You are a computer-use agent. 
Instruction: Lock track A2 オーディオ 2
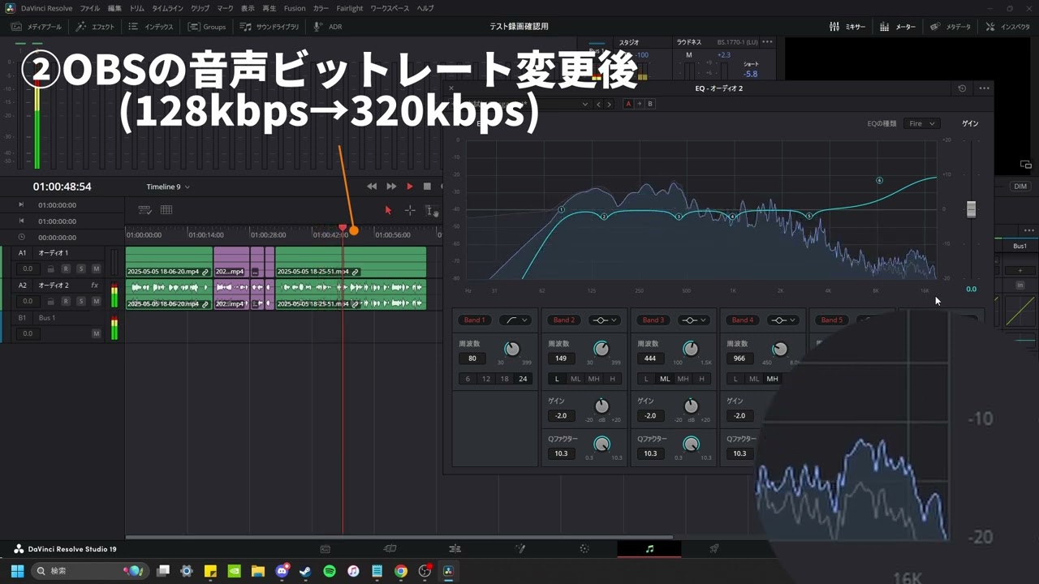point(50,301)
